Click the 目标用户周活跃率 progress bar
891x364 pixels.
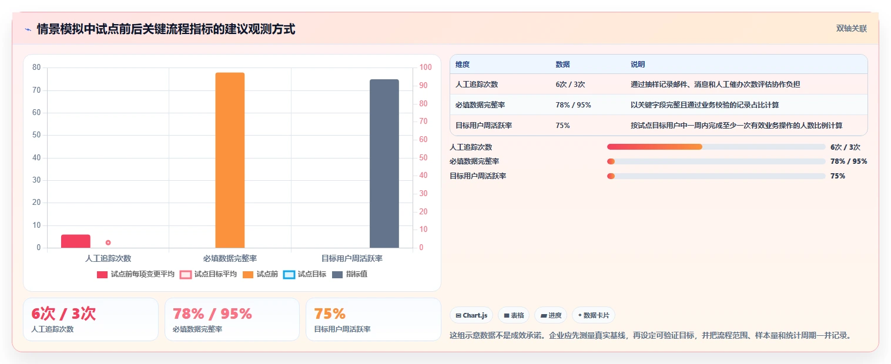pos(716,176)
